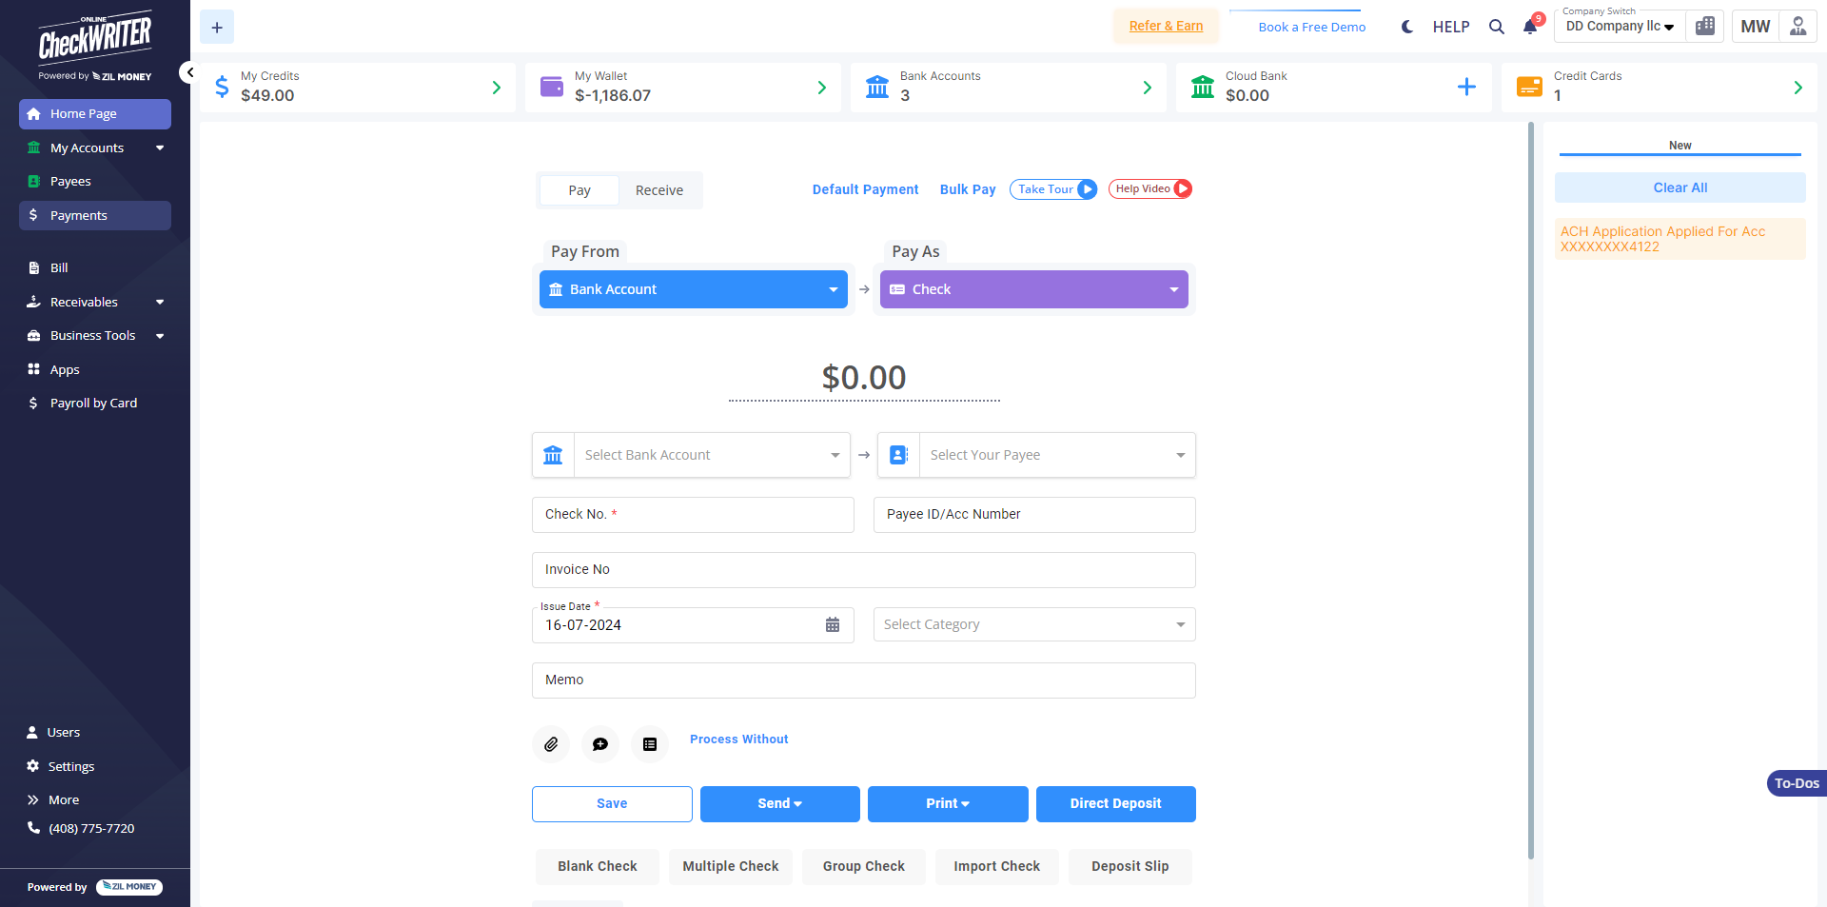Switch to the Receive tab
The width and height of the screenshot is (1827, 907).
click(x=659, y=190)
